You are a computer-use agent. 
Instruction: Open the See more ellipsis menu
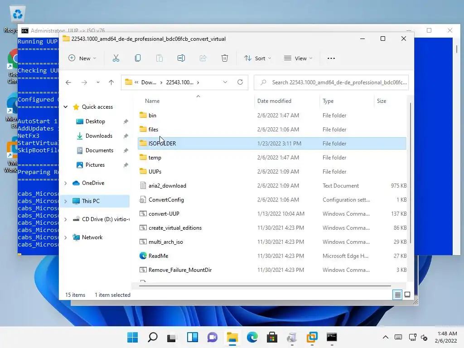coord(331,58)
